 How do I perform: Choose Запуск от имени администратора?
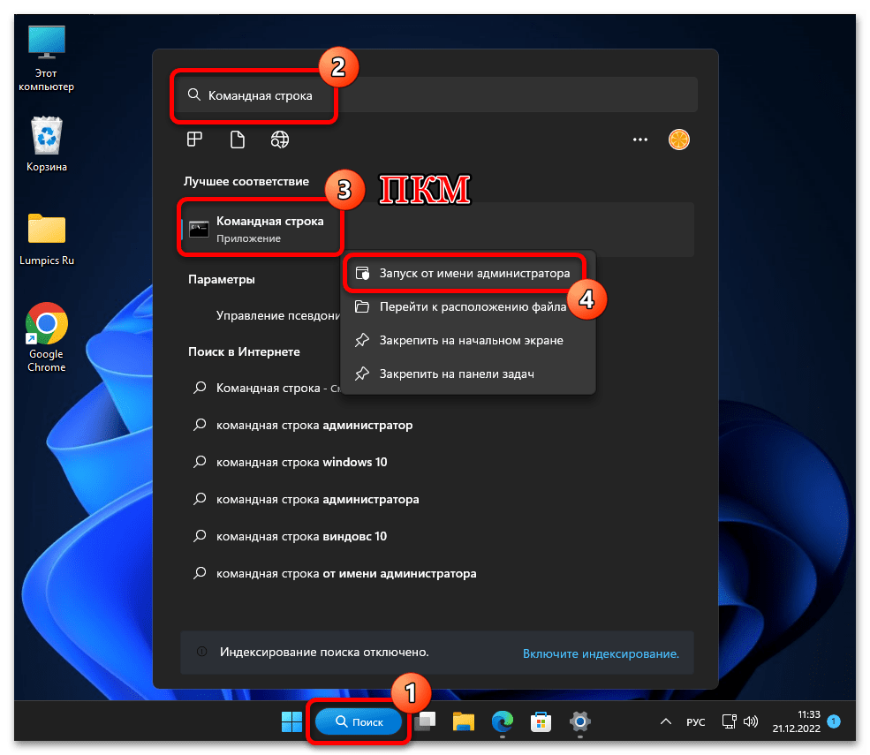tap(467, 273)
